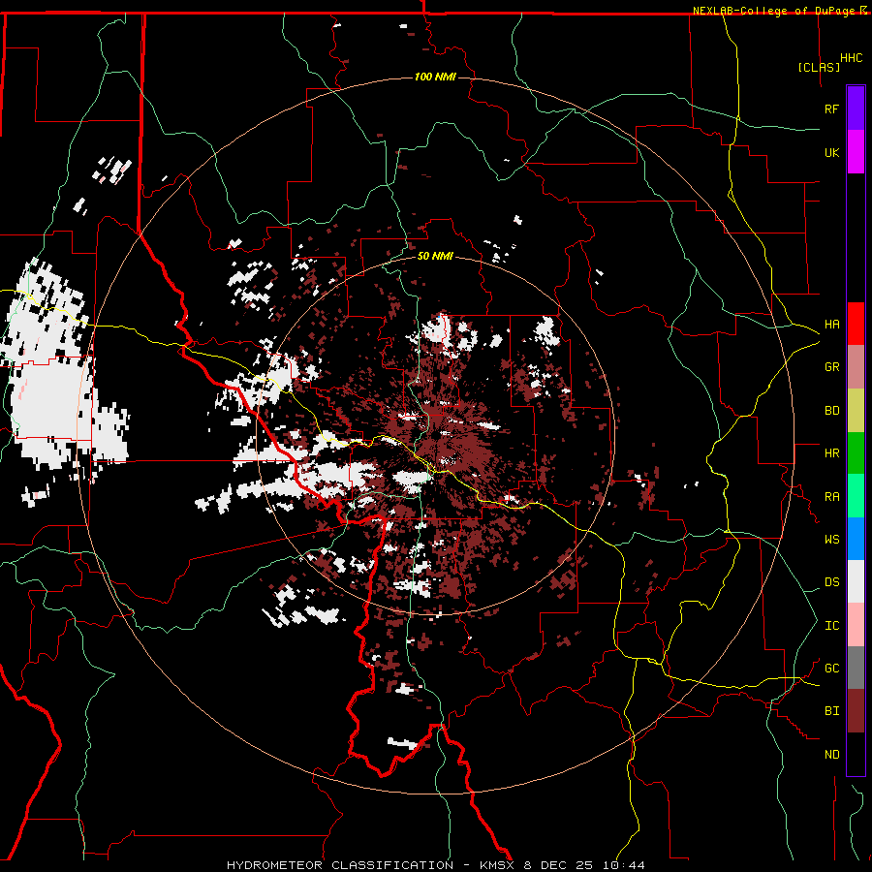Screen dimensions: 872x872
Task: Click the NEXLAB-College of DuPage credit text
Action: tap(773, 11)
